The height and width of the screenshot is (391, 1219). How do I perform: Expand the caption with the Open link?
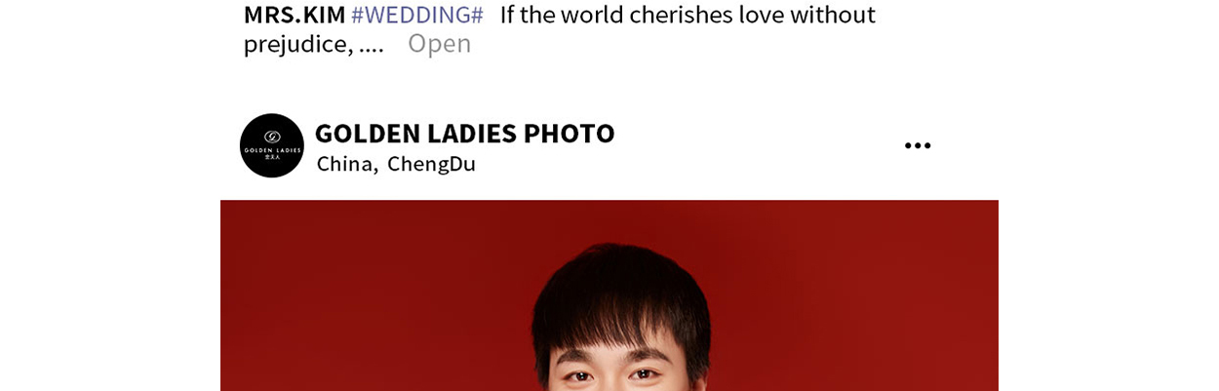pos(439,44)
